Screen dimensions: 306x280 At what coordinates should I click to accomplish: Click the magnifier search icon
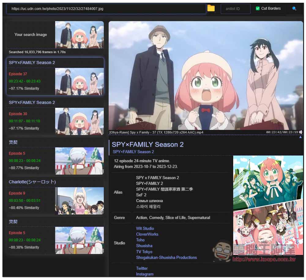coord(294,8)
